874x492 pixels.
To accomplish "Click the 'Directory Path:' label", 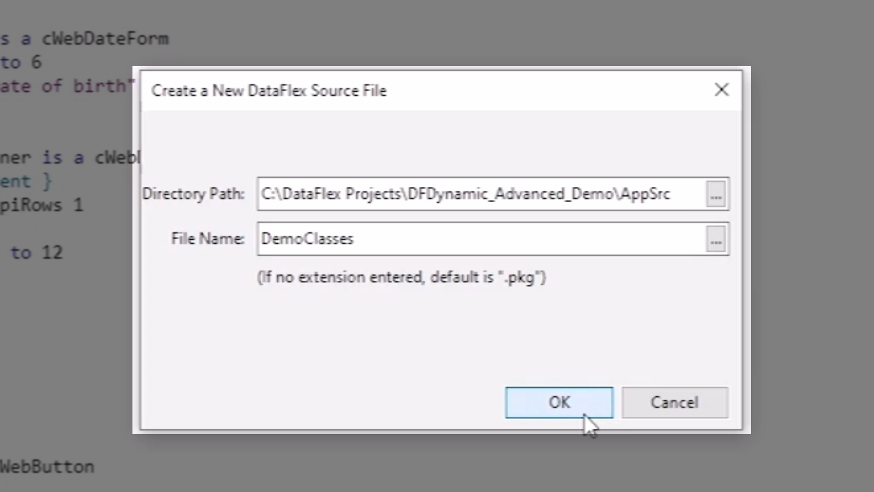I will (193, 194).
